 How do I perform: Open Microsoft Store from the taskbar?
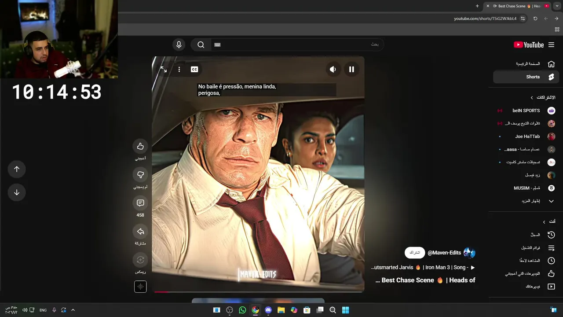click(307, 310)
